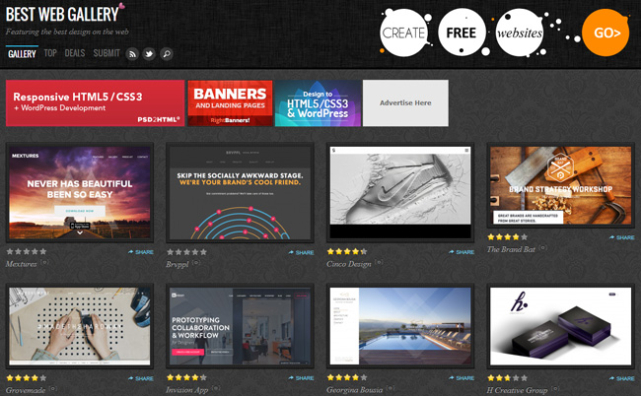Click the H Creative Group title link

pyautogui.click(x=517, y=390)
